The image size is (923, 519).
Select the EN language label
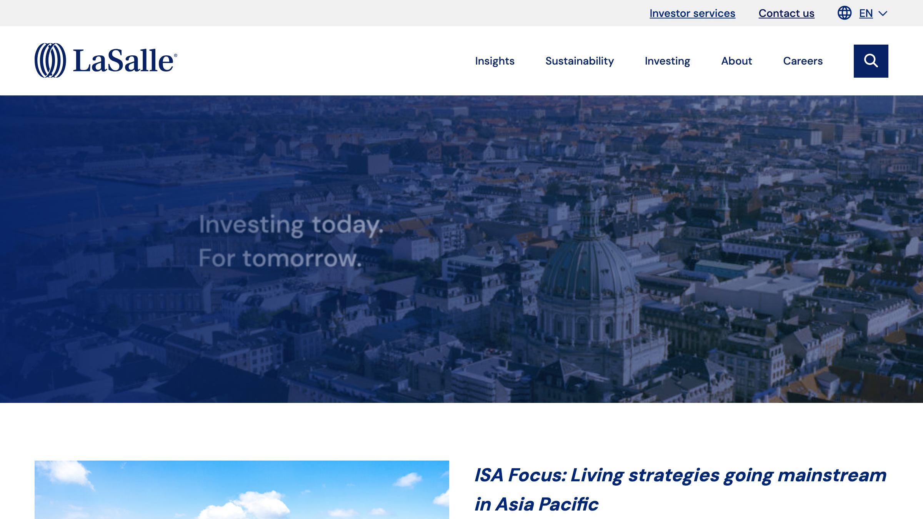866,13
